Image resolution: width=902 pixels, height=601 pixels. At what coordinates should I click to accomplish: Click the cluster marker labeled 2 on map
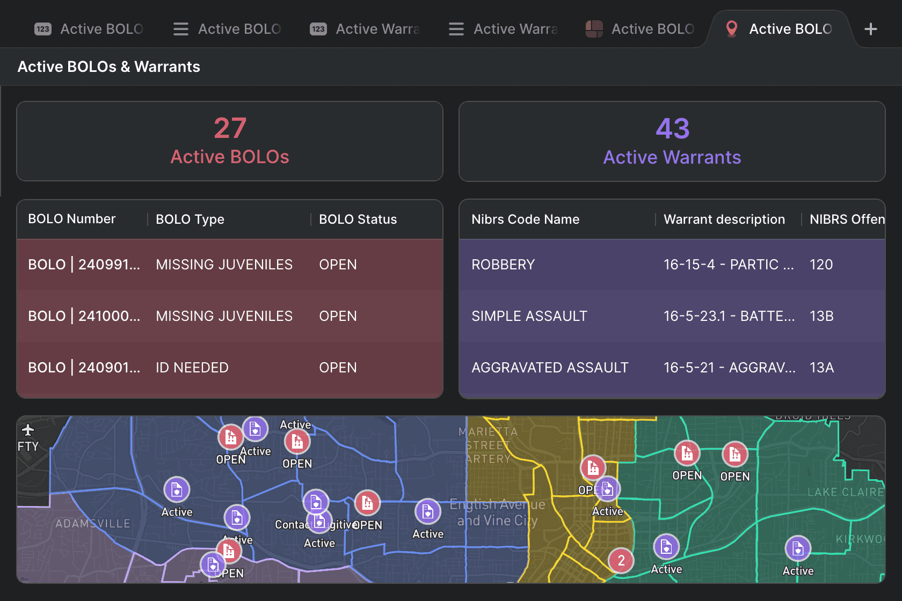pos(621,561)
